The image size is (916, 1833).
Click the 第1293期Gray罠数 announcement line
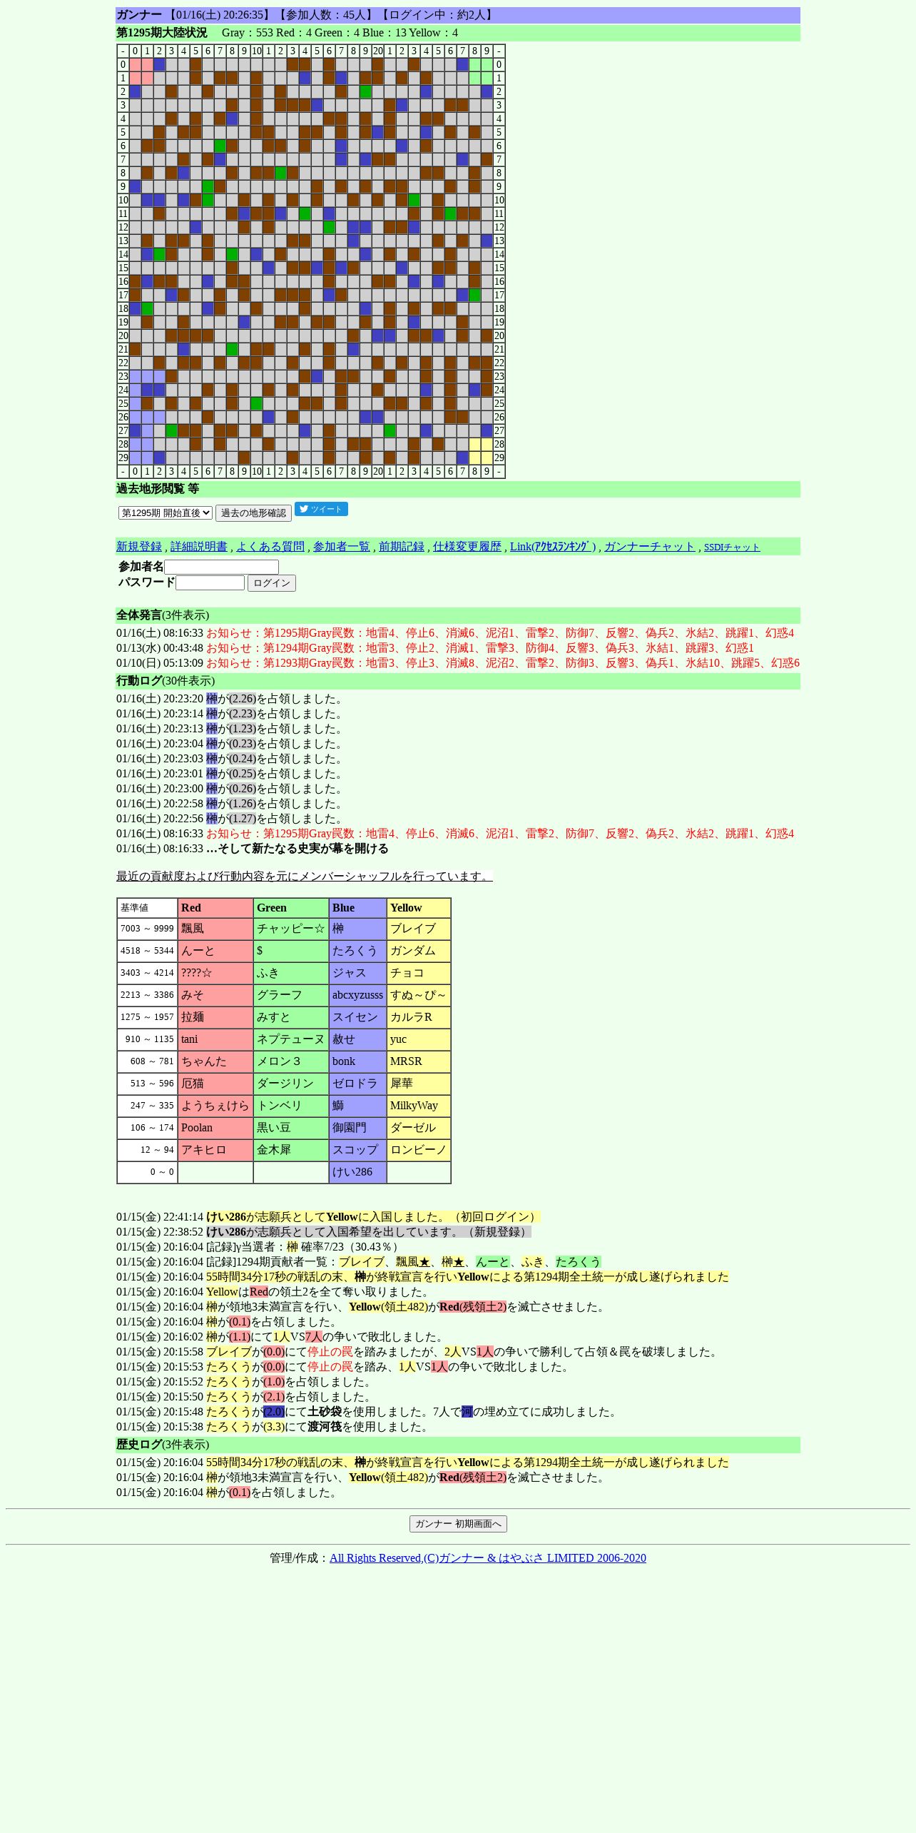coord(458,663)
